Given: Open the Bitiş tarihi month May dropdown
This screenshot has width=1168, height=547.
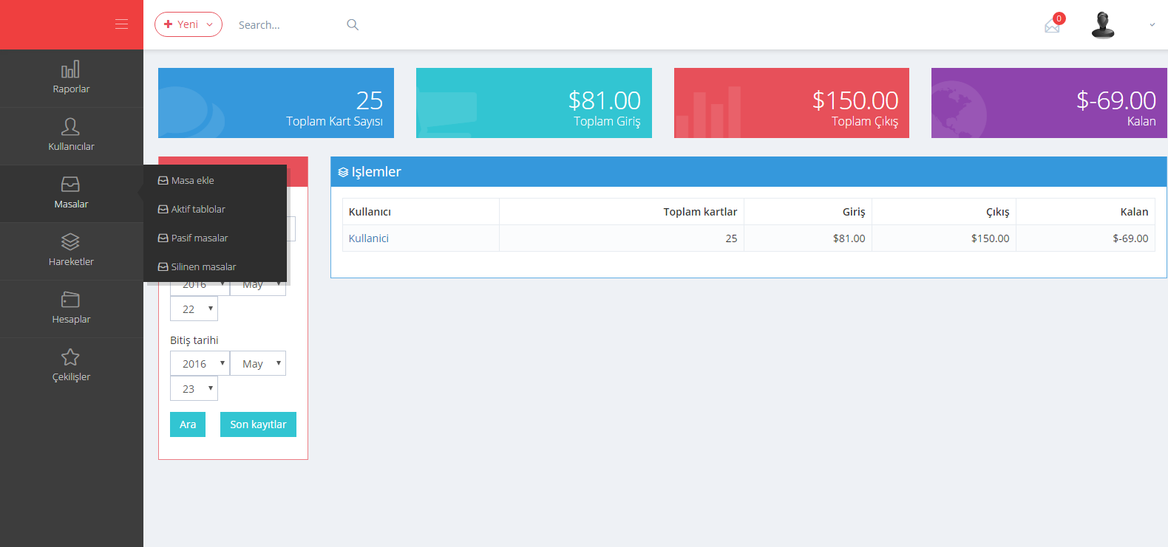Looking at the screenshot, I should coord(258,363).
